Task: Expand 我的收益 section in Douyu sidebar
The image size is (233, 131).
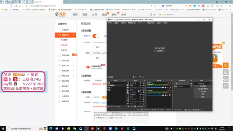Action: [73, 61]
